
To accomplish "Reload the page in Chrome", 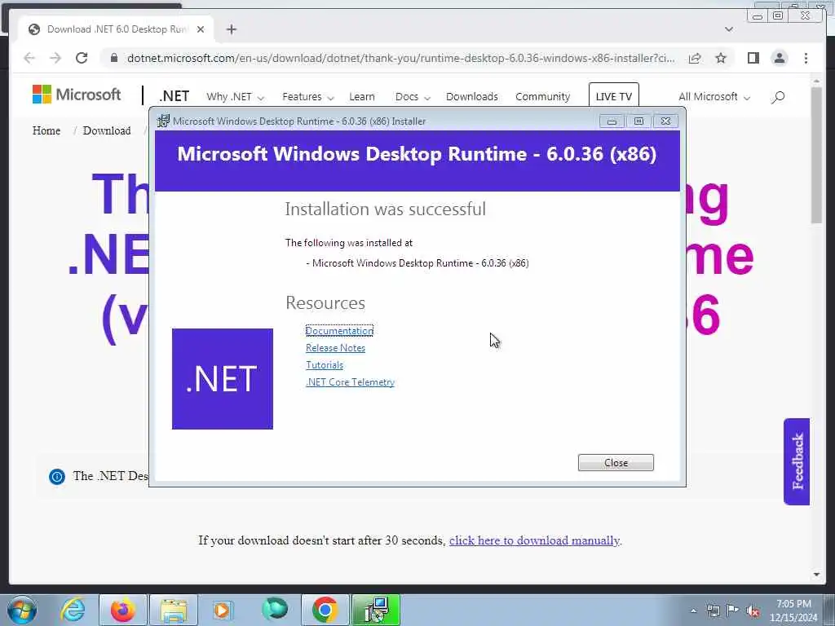I will point(81,58).
